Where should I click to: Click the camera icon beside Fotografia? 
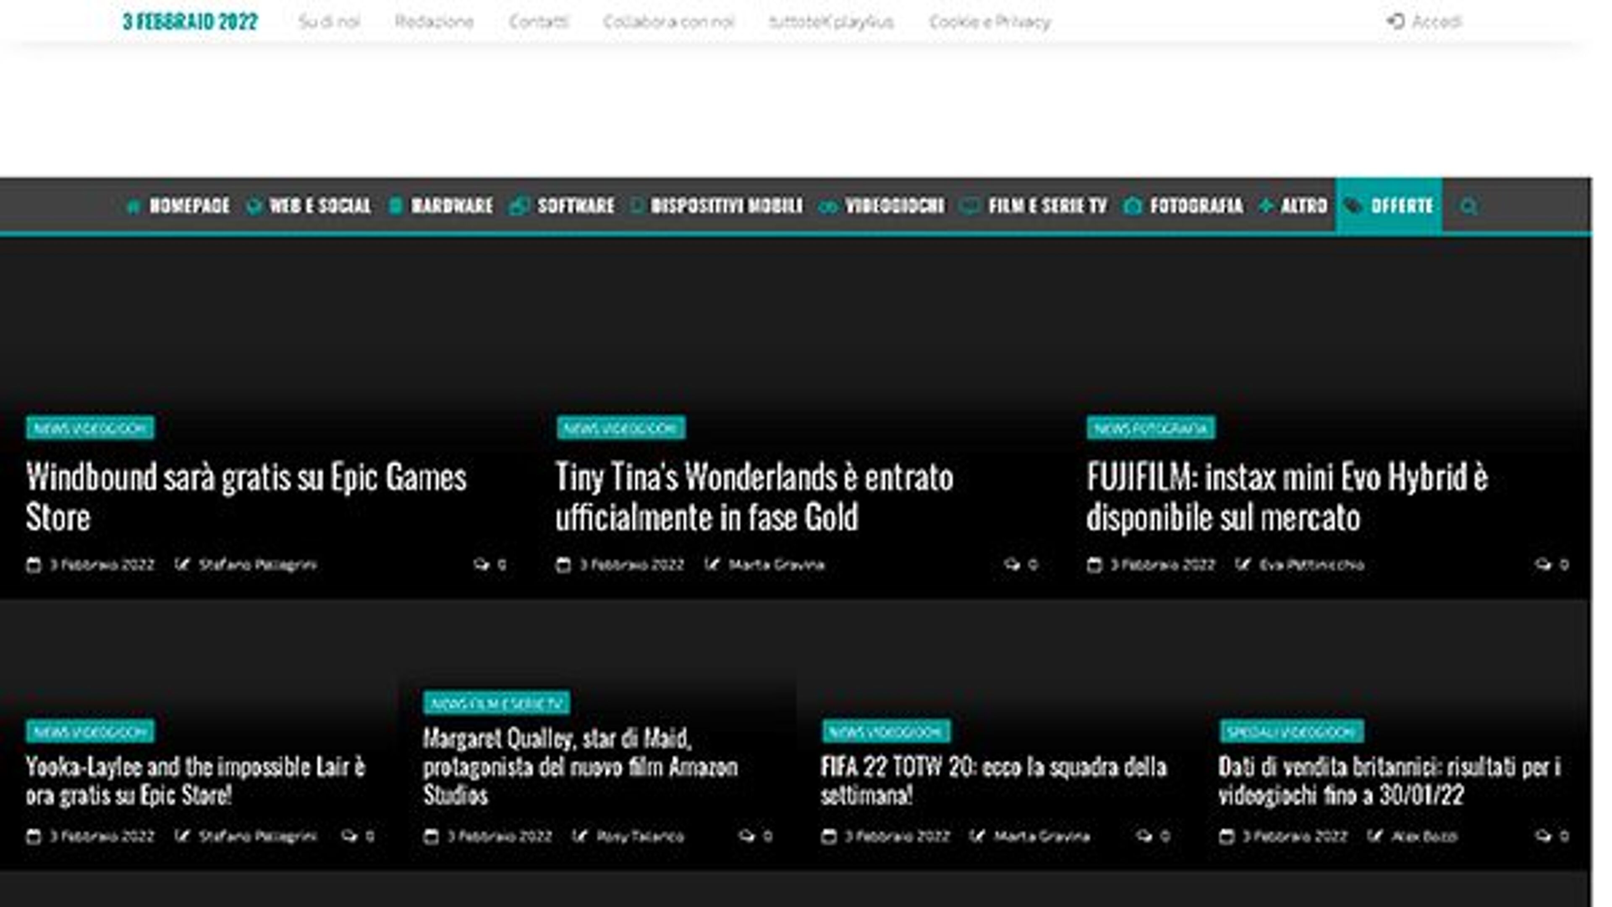(x=1132, y=207)
